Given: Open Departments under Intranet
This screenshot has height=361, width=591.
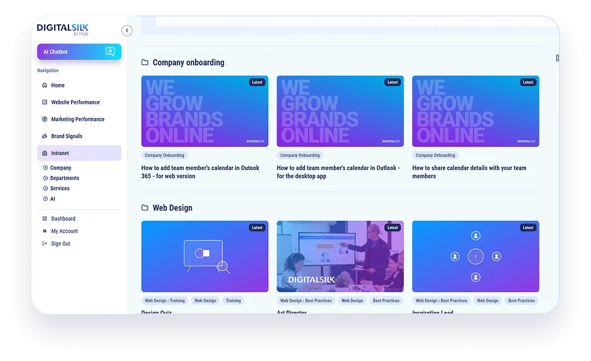Looking at the screenshot, I should 65,178.
